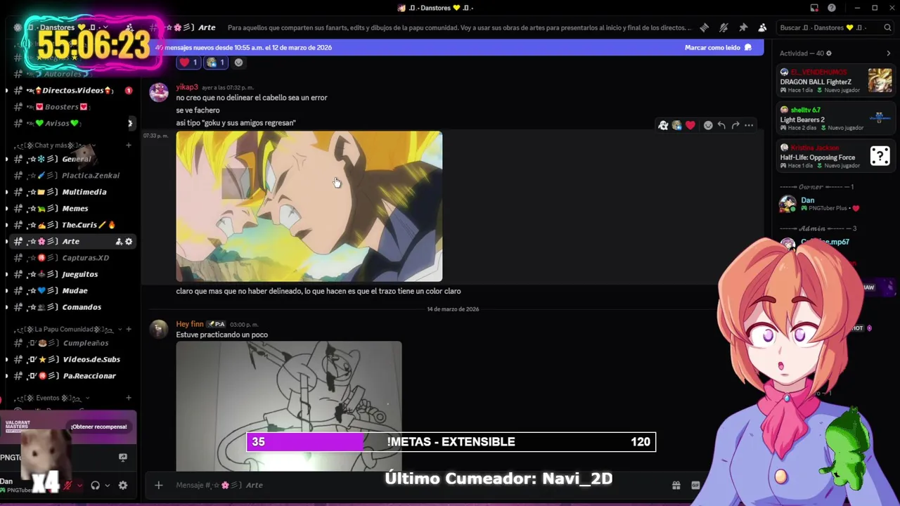900x506 pixels.
Task: Open pinned messages icon
Action: [743, 27]
